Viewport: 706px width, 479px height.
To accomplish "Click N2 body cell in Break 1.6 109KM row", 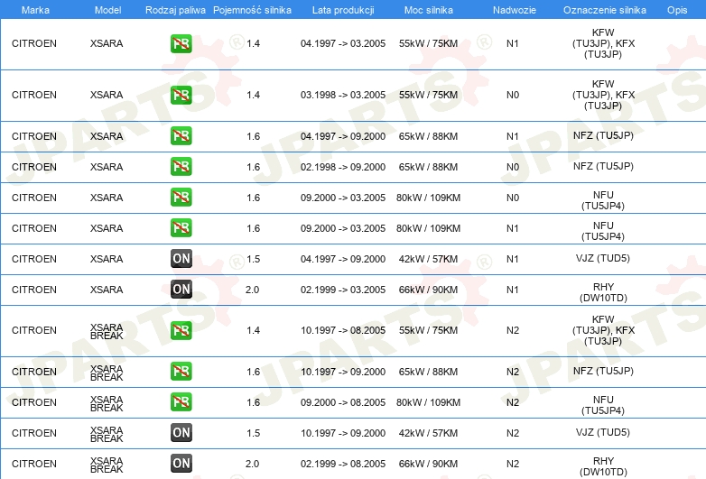I will (513, 402).
